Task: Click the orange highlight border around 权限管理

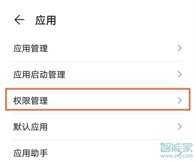Action: (98, 88)
